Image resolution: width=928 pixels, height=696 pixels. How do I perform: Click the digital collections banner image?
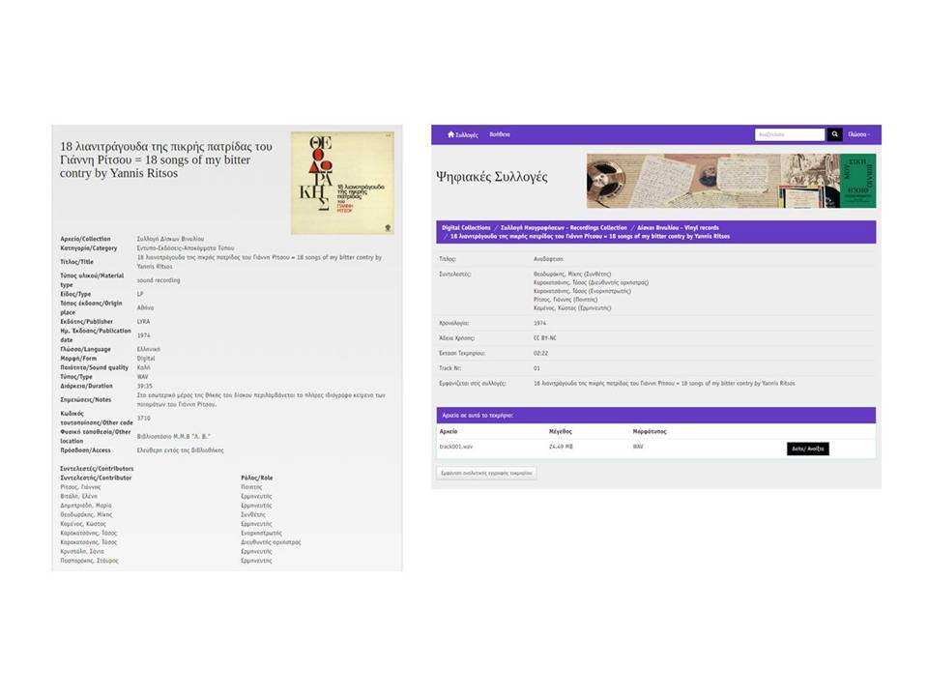coord(731,181)
